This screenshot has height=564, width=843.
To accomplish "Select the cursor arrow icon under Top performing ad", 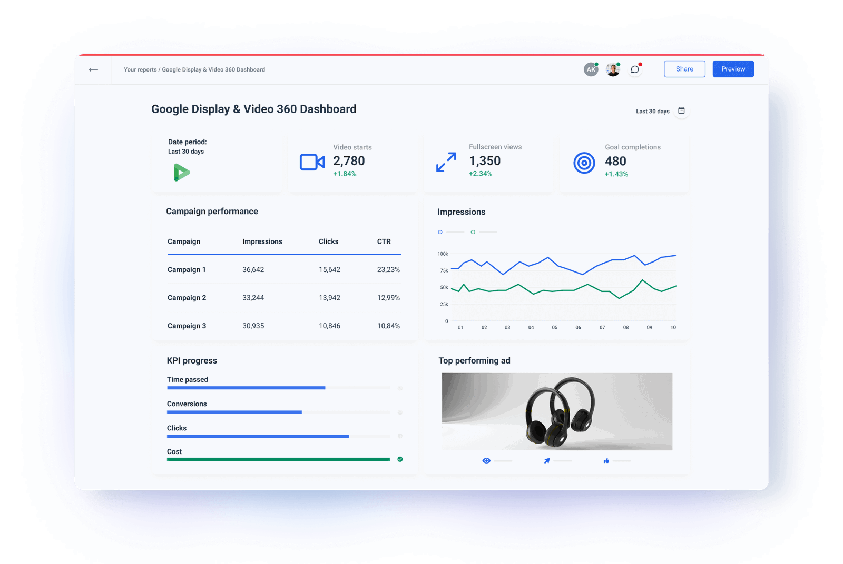I will point(547,460).
